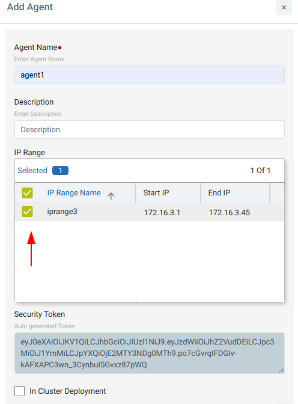This screenshot has width=298, height=404.
Task: Enable In Cluster Deployment checkbox
Action: click(20, 391)
